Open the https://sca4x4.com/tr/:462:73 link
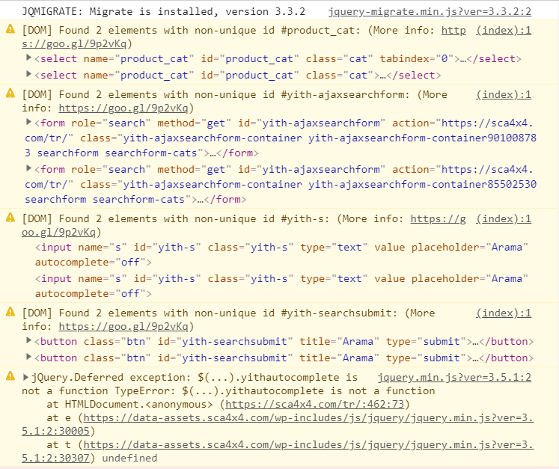This screenshot has width=559, height=469. click(315, 405)
